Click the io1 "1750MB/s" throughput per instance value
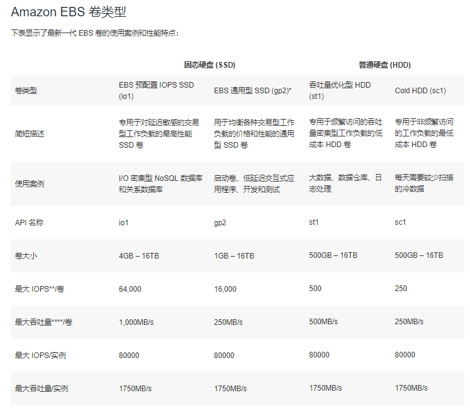The width and height of the screenshot is (470, 410). pos(135,389)
